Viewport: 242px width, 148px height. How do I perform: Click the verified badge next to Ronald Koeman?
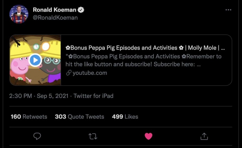point(81,10)
